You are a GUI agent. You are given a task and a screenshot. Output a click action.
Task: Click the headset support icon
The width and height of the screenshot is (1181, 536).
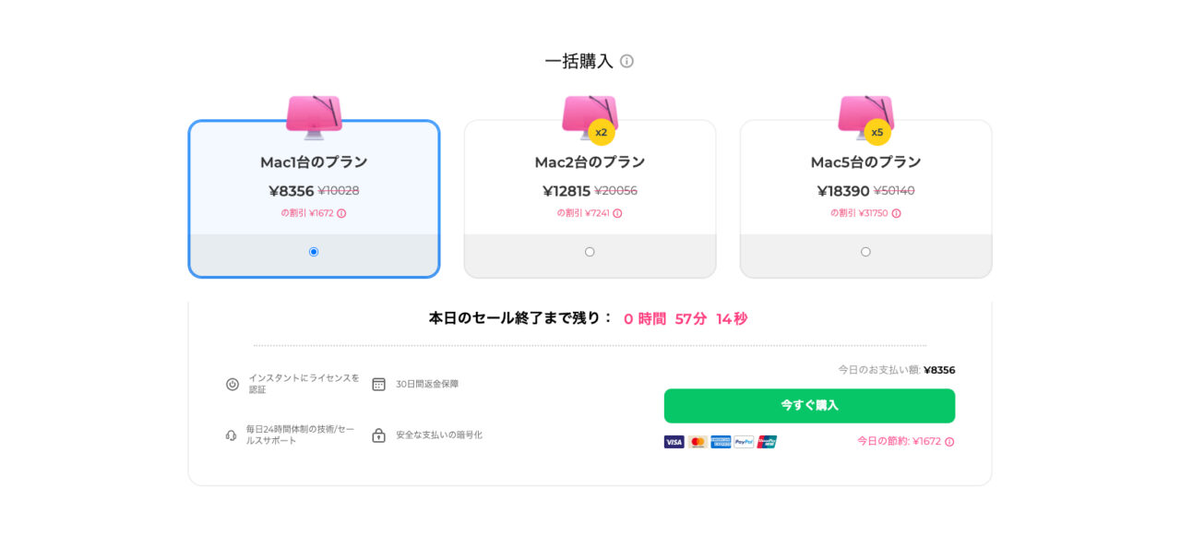[x=232, y=435]
